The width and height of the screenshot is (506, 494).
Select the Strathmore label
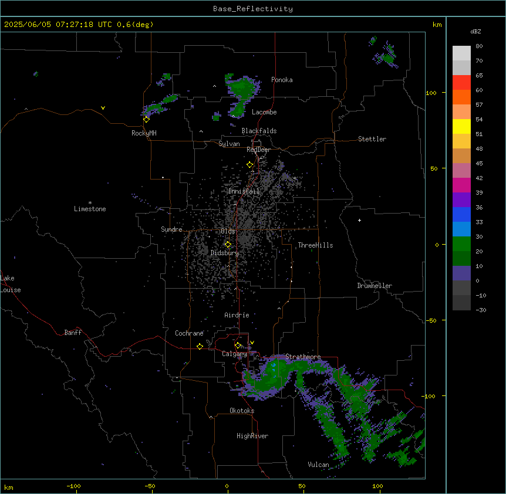[x=303, y=357]
